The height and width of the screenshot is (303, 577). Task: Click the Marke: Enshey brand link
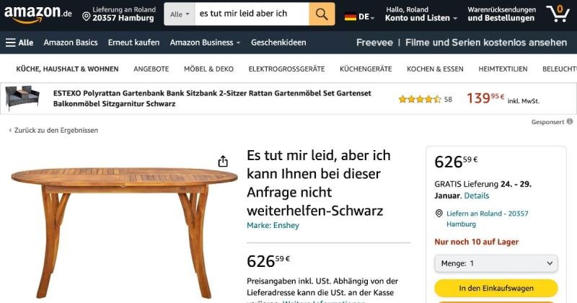[273, 225]
